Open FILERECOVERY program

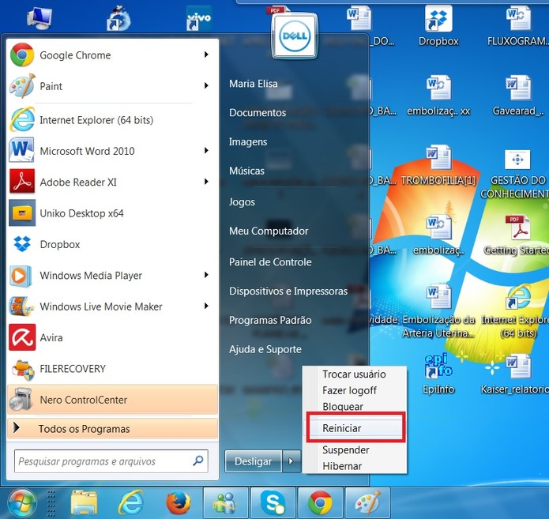112,369
